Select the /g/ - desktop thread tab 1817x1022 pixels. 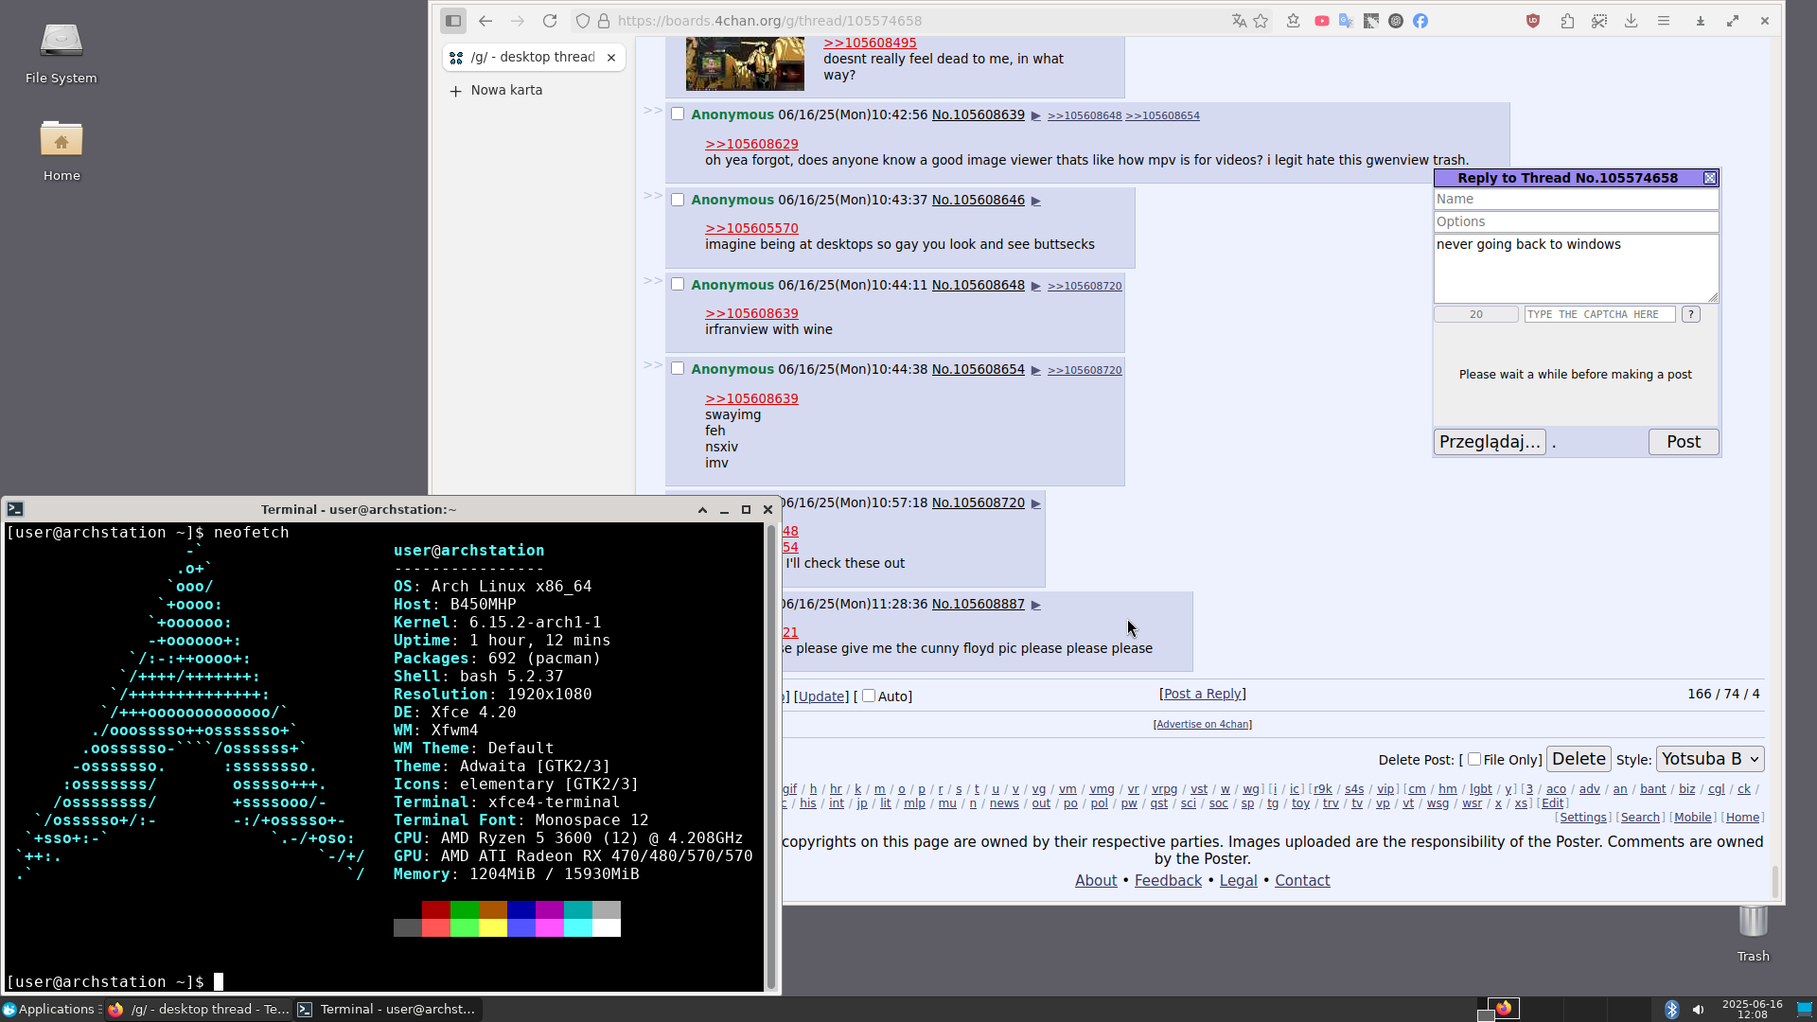click(x=534, y=57)
